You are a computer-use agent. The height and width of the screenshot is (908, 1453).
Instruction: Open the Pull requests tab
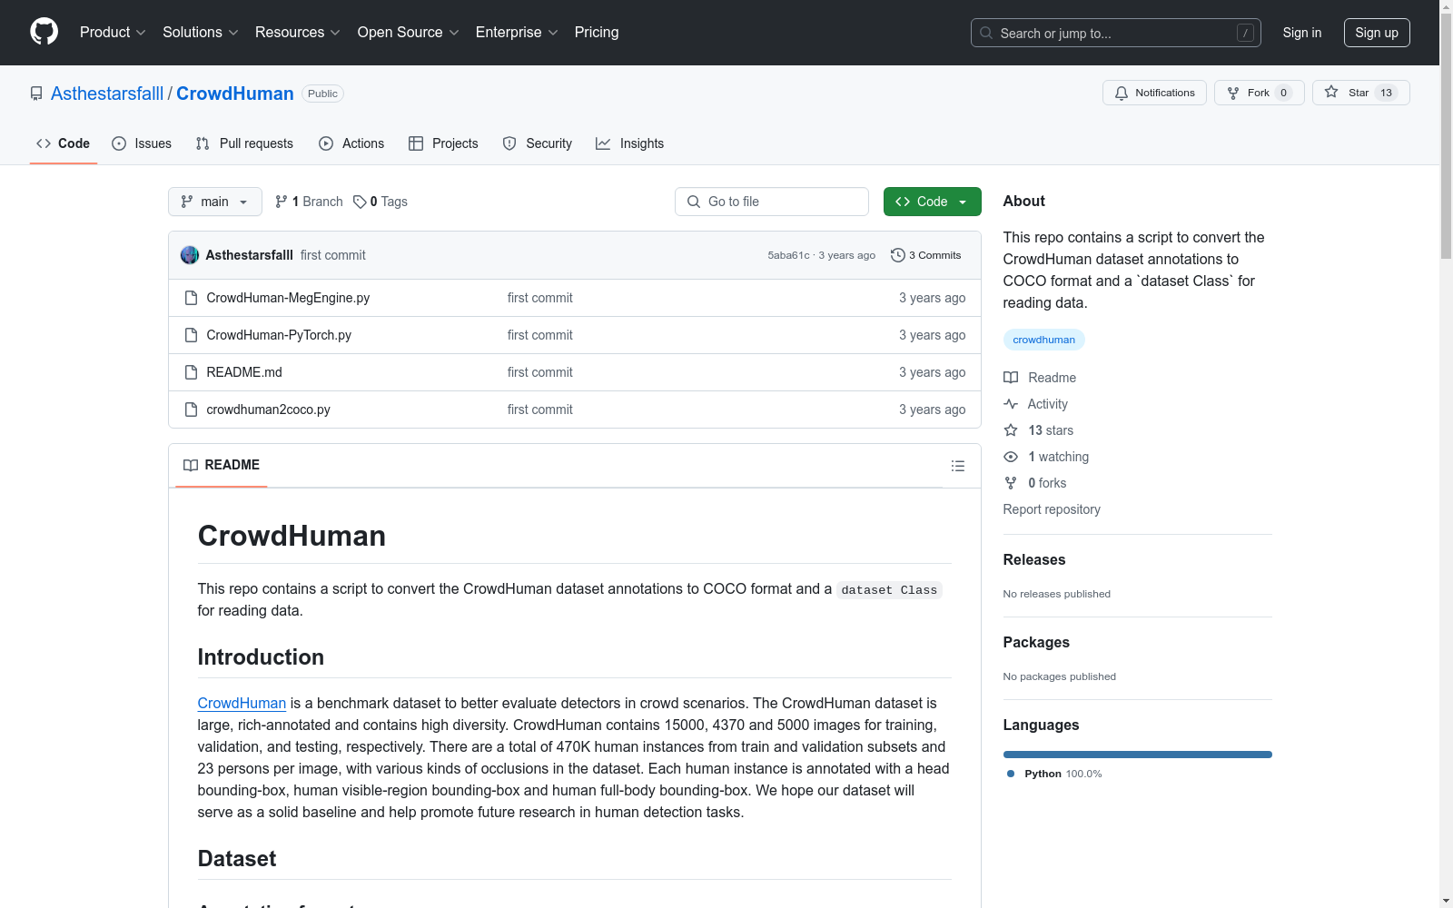tap(244, 143)
